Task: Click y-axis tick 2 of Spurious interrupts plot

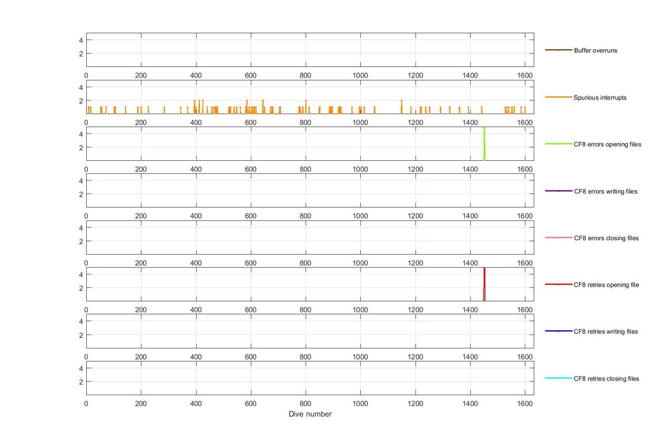Action: [81, 101]
